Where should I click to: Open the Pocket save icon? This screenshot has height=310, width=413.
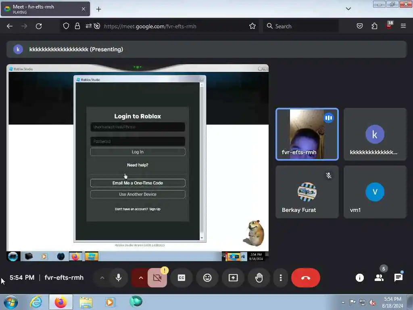click(359, 26)
